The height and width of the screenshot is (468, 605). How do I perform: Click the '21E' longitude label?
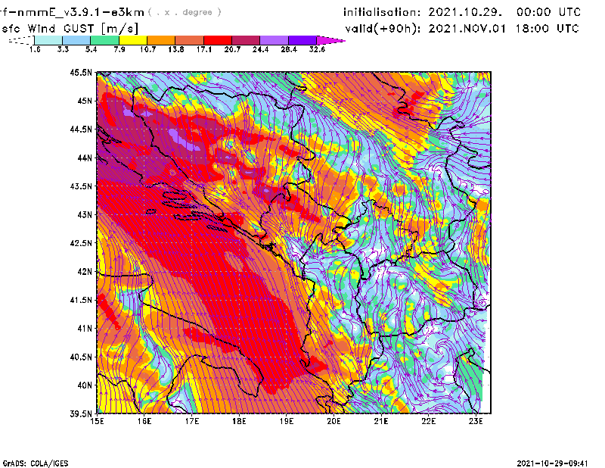pyautogui.click(x=381, y=421)
